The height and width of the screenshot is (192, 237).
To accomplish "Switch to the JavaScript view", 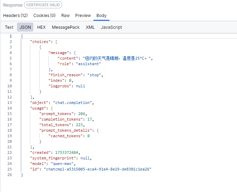I will tap(112, 27).
